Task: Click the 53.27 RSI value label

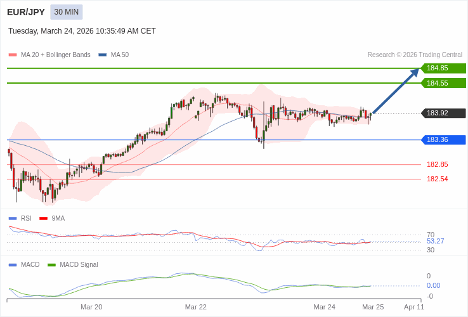Action: [x=435, y=241]
